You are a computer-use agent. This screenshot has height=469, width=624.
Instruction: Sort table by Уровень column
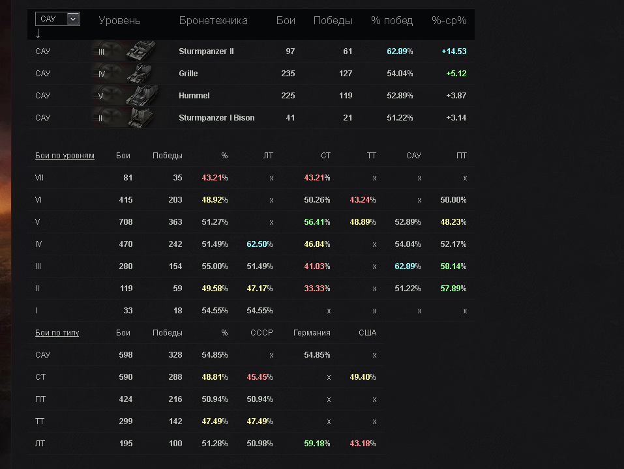[x=119, y=20]
